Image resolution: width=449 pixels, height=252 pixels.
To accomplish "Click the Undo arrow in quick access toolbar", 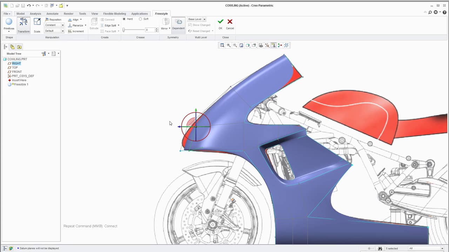I will point(29,6).
